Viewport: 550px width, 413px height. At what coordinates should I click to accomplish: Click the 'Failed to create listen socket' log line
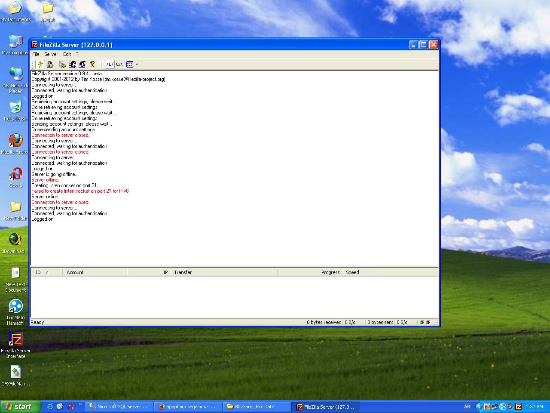(80, 191)
